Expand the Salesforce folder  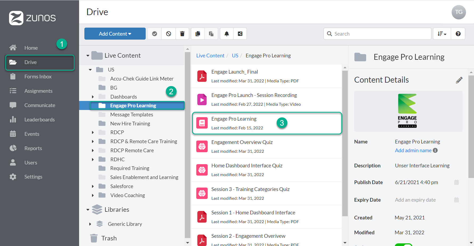(93, 186)
